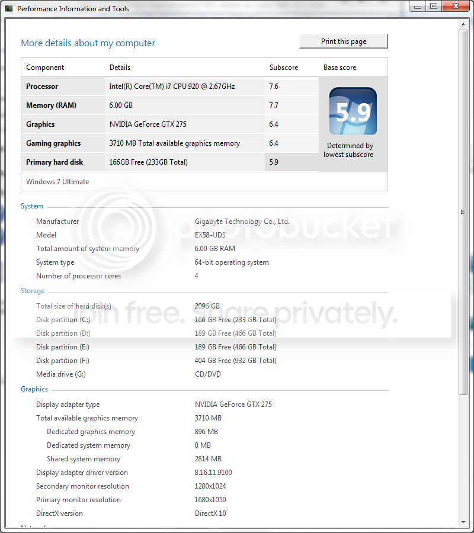Click Gigabyte Technology Co., Ltd. value

click(x=242, y=221)
